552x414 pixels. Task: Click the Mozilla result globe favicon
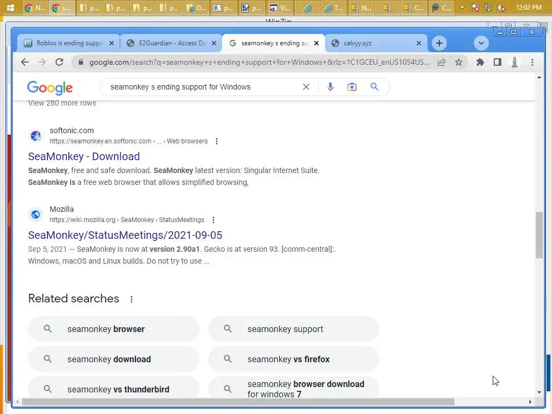point(36,215)
